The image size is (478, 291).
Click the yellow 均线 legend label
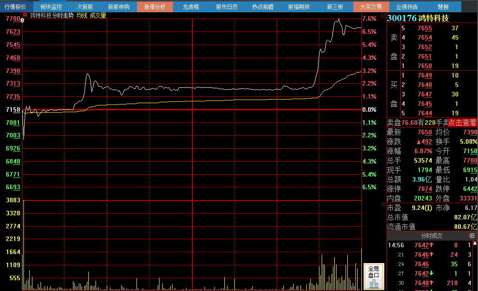(x=82, y=15)
